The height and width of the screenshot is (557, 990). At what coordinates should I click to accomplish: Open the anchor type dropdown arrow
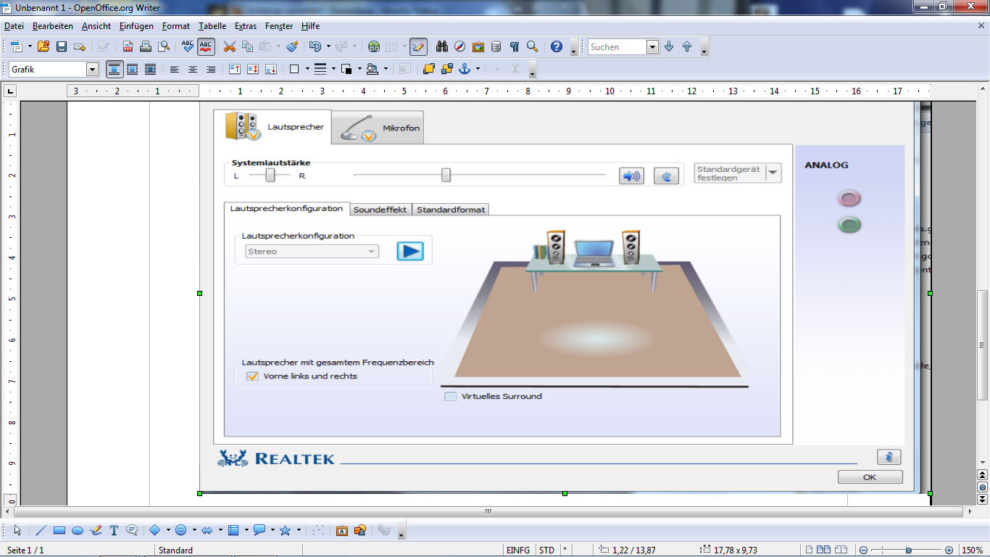coord(478,70)
